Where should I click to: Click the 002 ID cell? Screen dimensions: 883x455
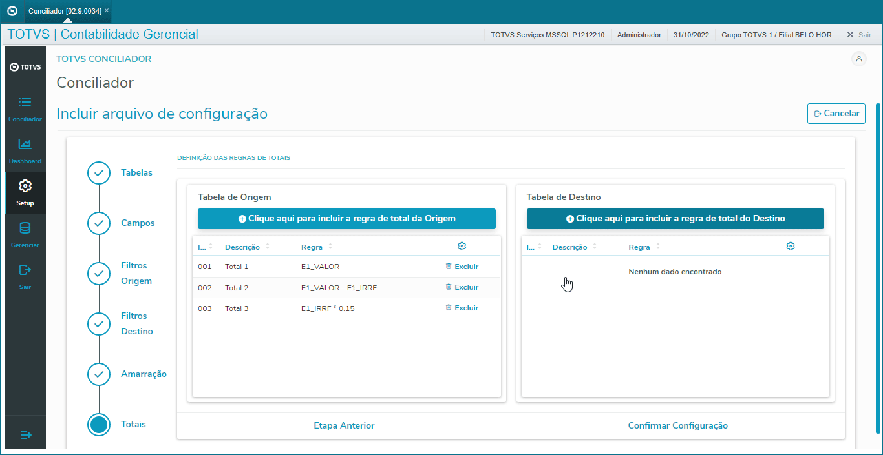pyautogui.click(x=205, y=288)
